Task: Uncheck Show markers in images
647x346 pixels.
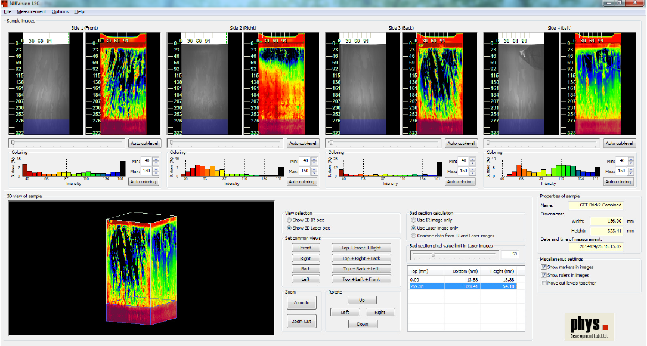Action: (543, 267)
